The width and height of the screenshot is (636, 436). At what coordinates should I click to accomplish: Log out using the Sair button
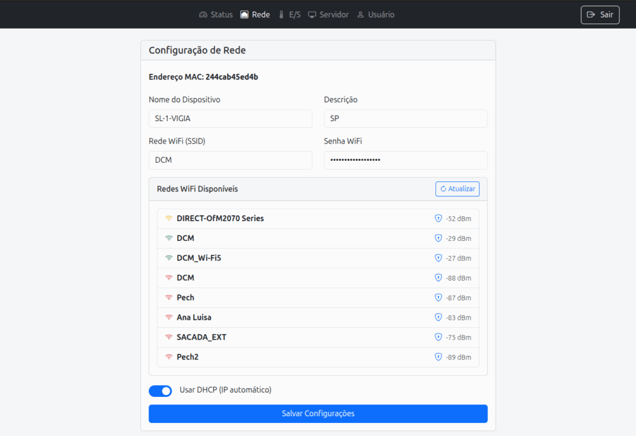[599, 15]
